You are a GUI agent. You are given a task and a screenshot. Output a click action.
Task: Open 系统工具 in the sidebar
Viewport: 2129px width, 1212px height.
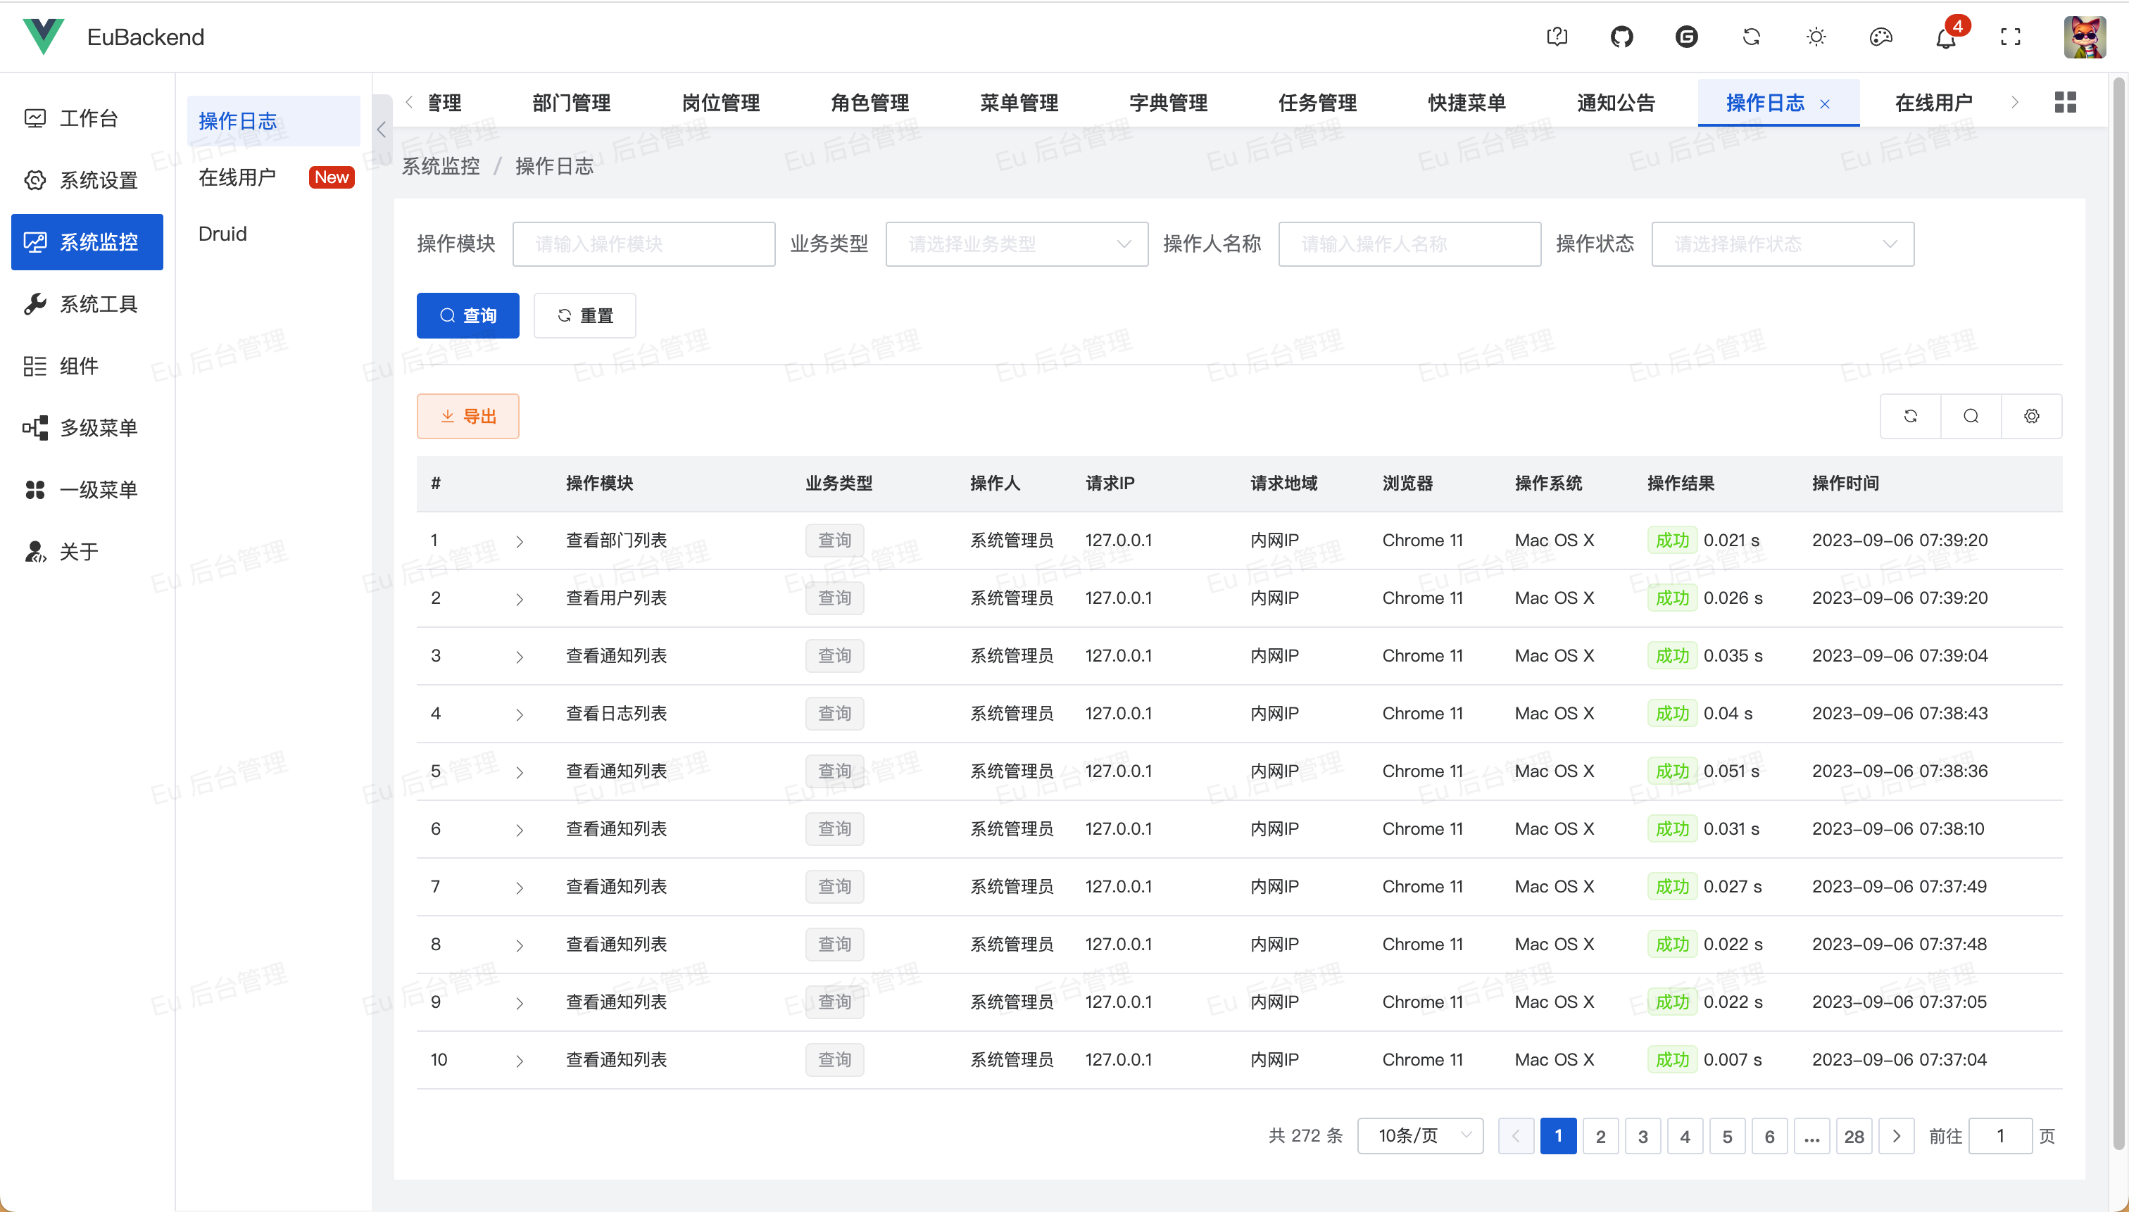[87, 304]
